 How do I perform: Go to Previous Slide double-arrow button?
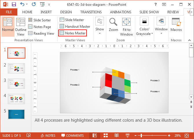coord(191,102)
